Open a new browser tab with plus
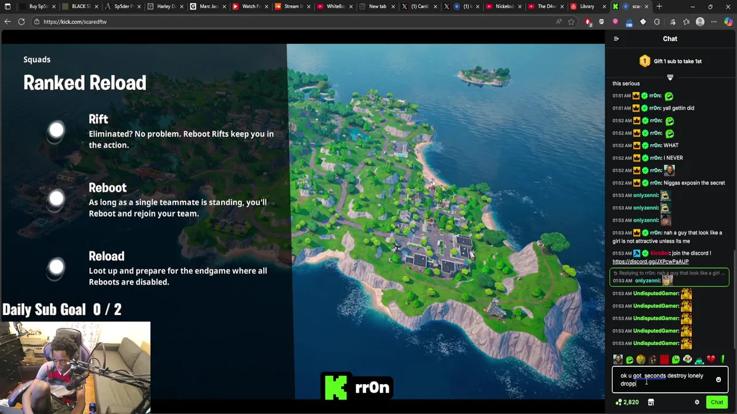This screenshot has width=737, height=414. pos(659,6)
